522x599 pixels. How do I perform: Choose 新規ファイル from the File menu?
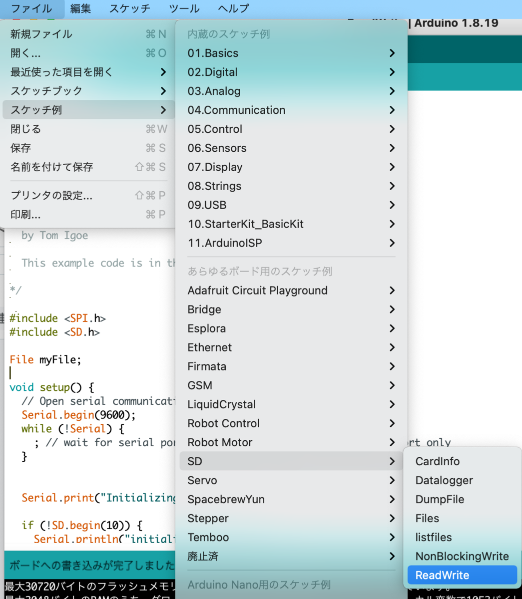(x=88, y=34)
